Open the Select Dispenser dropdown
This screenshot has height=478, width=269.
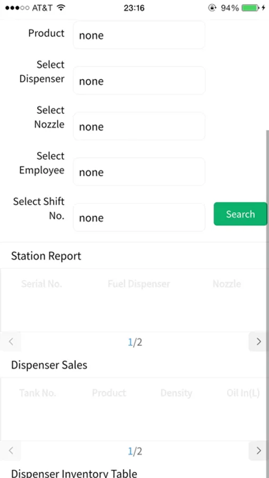139,81
